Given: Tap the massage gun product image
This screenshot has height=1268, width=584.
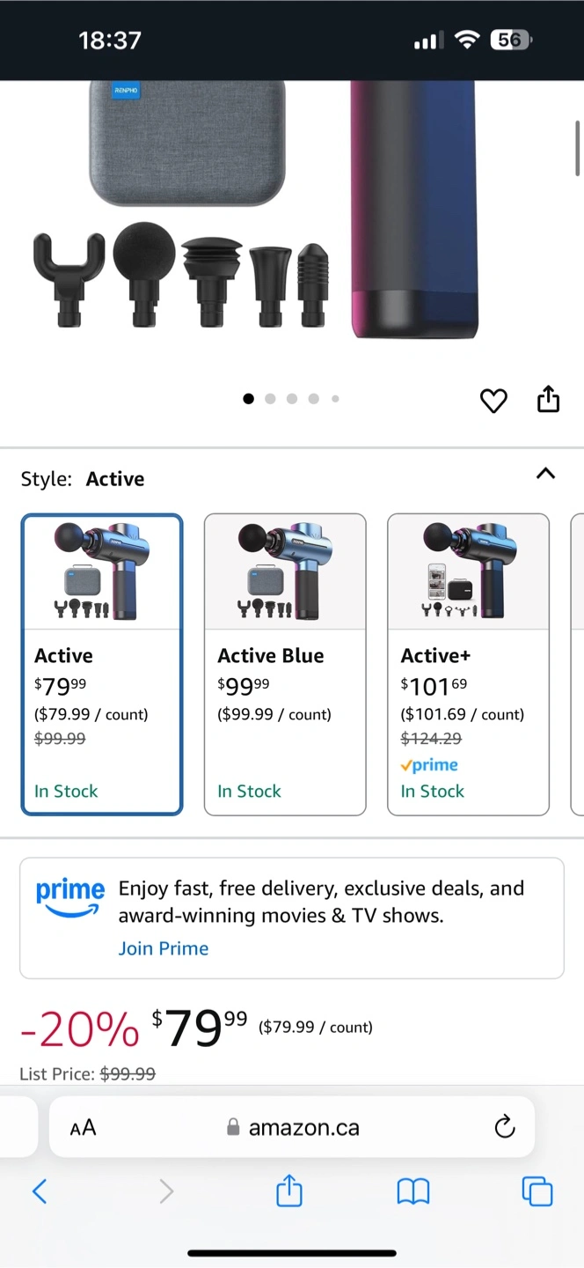Looking at the screenshot, I should tap(413, 211).
